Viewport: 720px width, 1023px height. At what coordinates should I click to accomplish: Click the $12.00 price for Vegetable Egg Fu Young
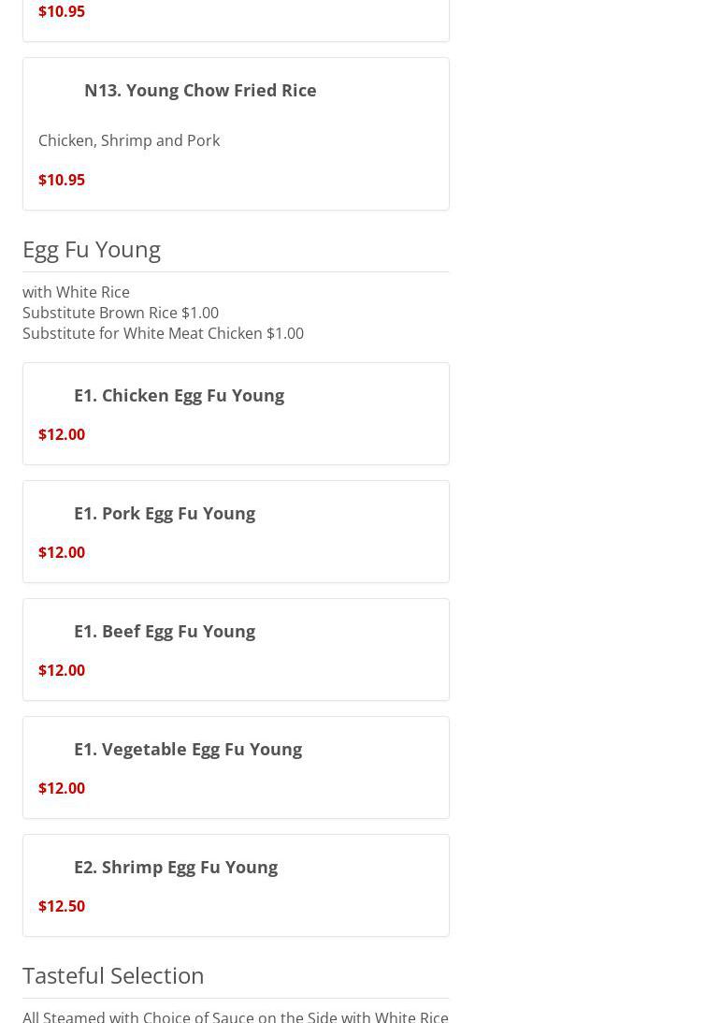(x=62, y=788)
